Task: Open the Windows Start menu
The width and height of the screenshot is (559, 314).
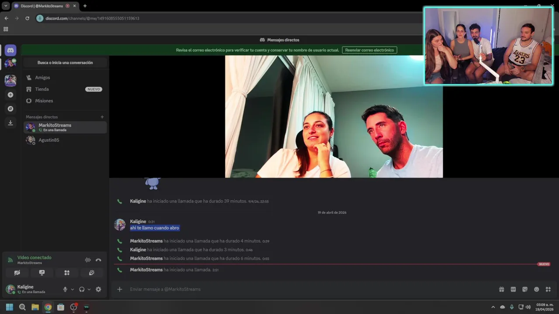Action: (10, 307)
